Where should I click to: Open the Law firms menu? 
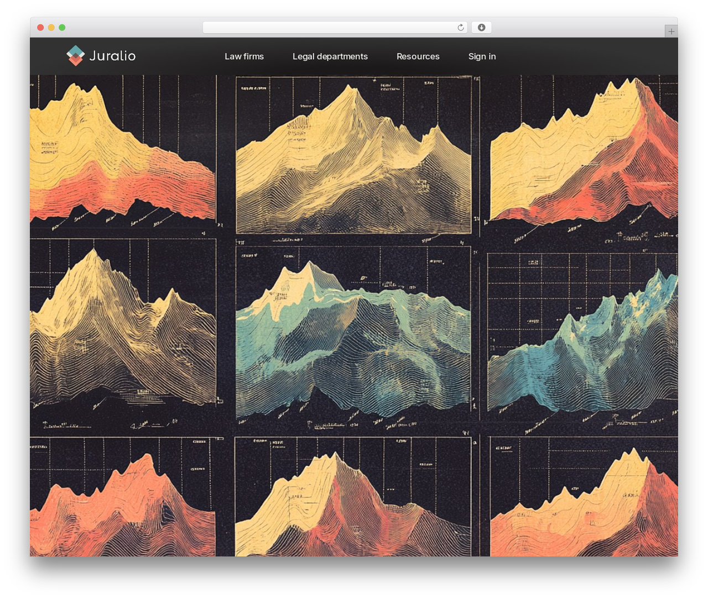click(244, 56)
